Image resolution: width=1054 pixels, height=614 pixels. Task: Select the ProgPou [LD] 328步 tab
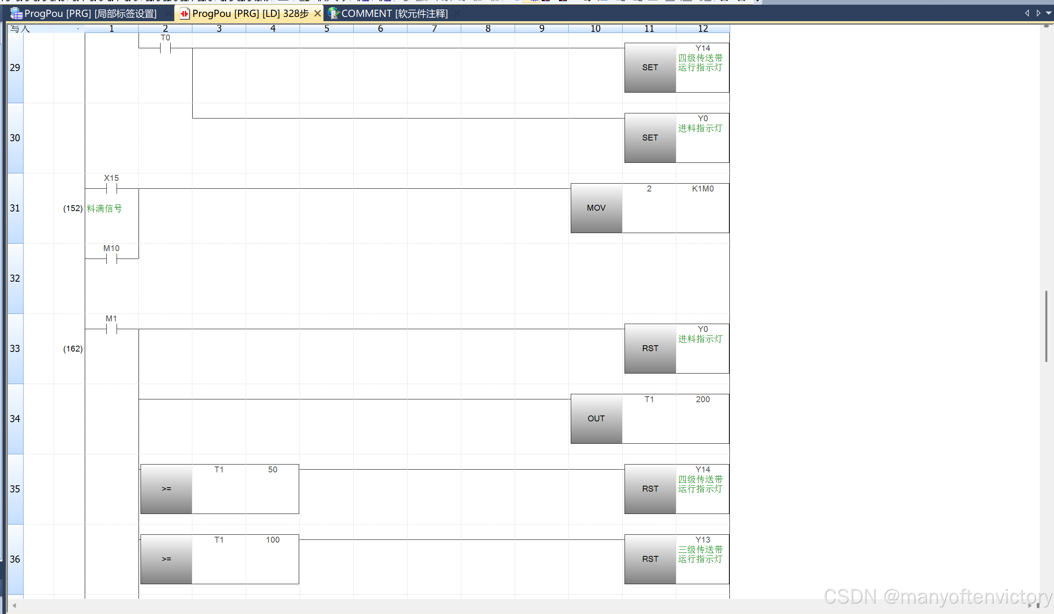(250, 13)
